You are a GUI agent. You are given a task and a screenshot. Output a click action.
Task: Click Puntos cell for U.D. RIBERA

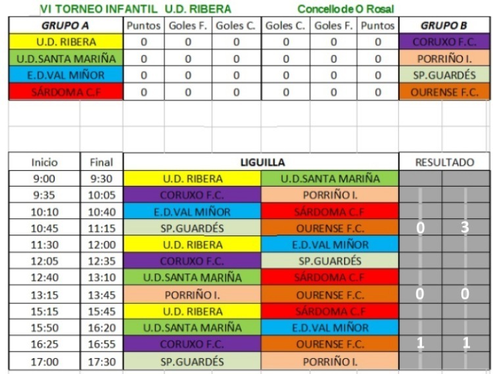[x=144, y=42]
